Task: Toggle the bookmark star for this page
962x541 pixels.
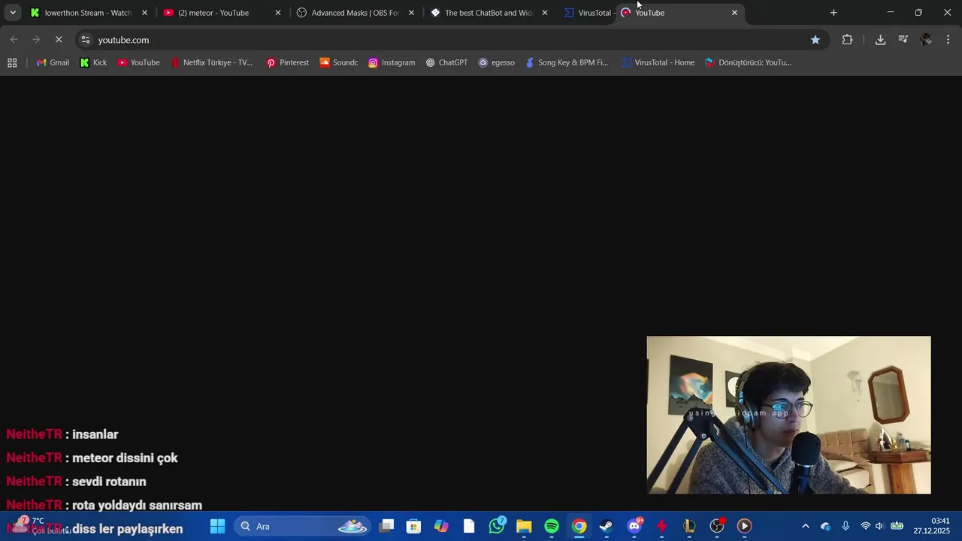Action: [815, 40]
